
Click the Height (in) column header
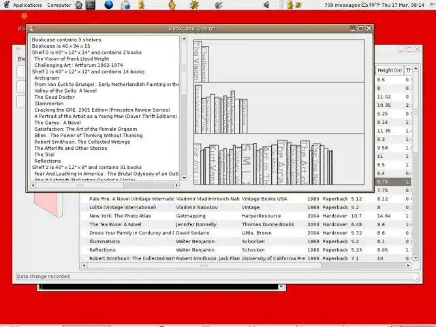[x=390, y=70]
